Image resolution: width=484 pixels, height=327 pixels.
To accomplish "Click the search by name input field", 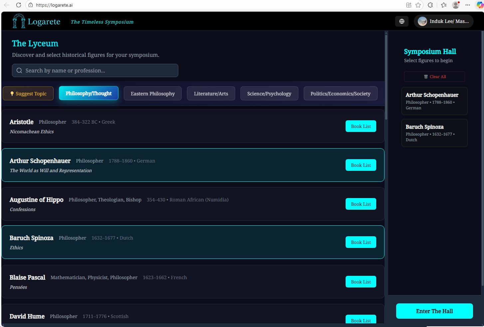I will pos(95,70).
